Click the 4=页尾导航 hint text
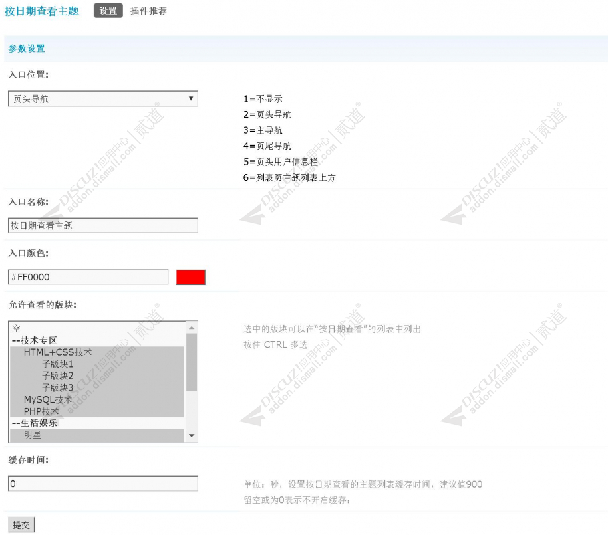The image size is (608, 535). pos(267,146)
